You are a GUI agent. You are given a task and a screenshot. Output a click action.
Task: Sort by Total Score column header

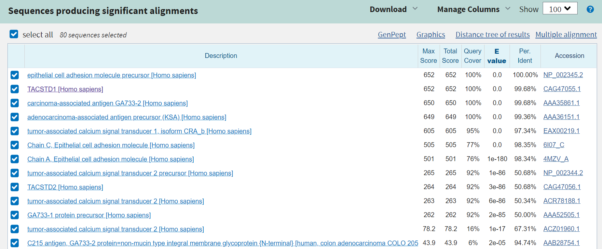450,56
